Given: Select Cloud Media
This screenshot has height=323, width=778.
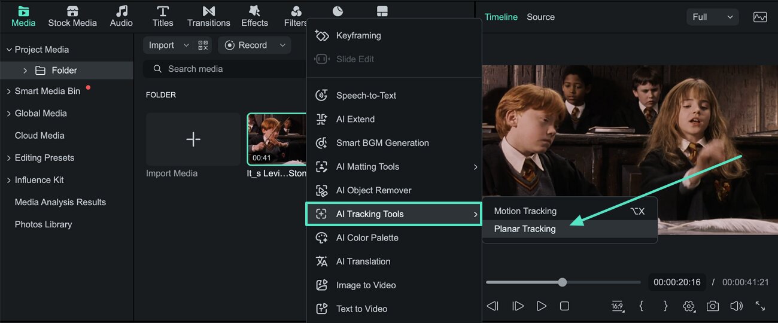Looking at the screenshot, I should [39, 135].
